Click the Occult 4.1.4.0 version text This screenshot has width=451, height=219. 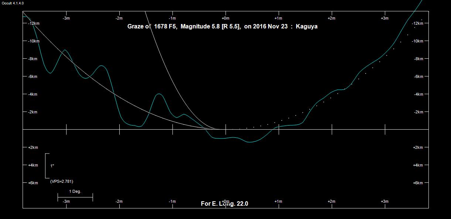point(13,3)
